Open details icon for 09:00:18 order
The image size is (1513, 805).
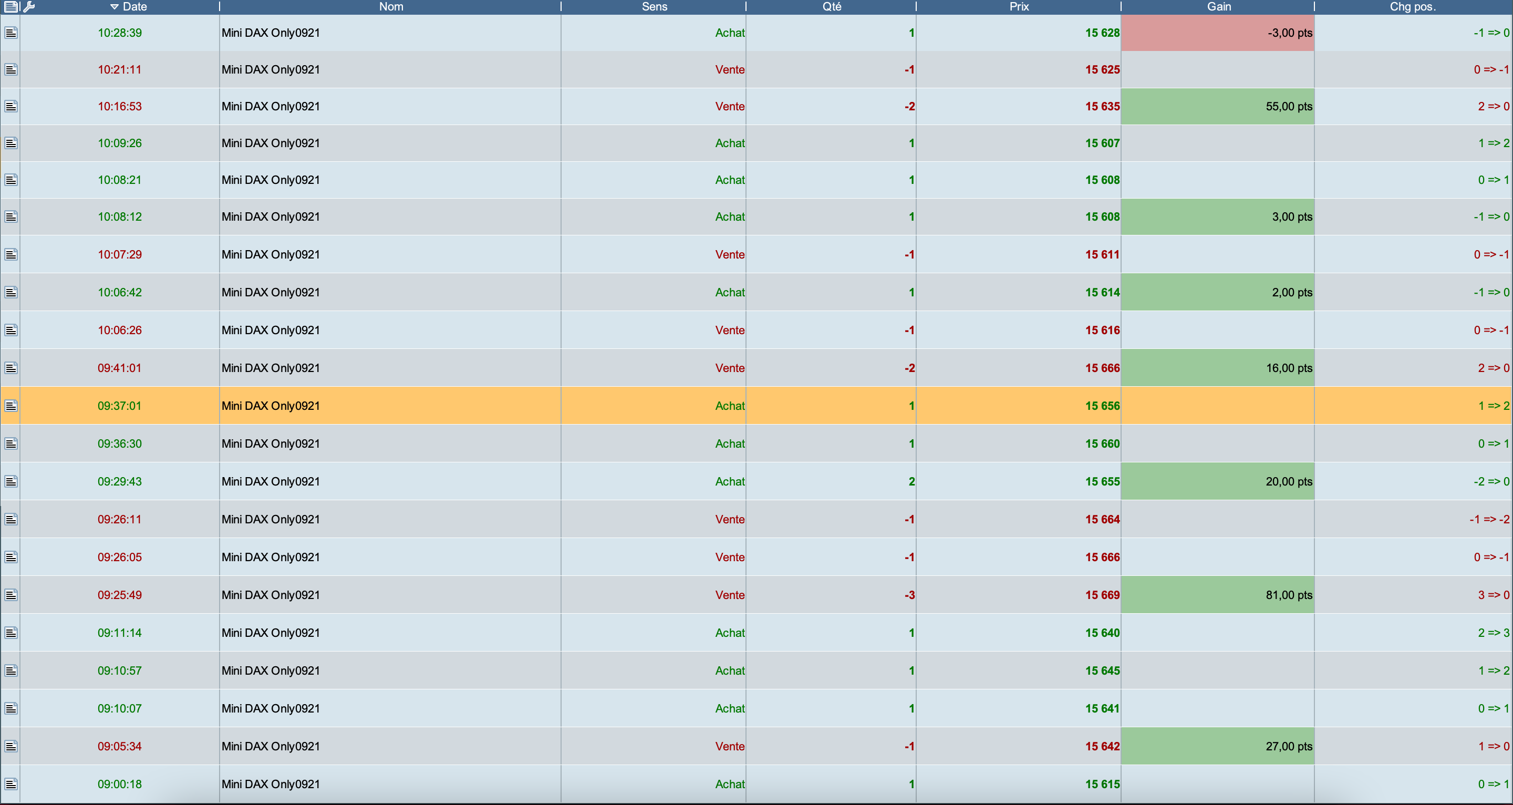11,785
